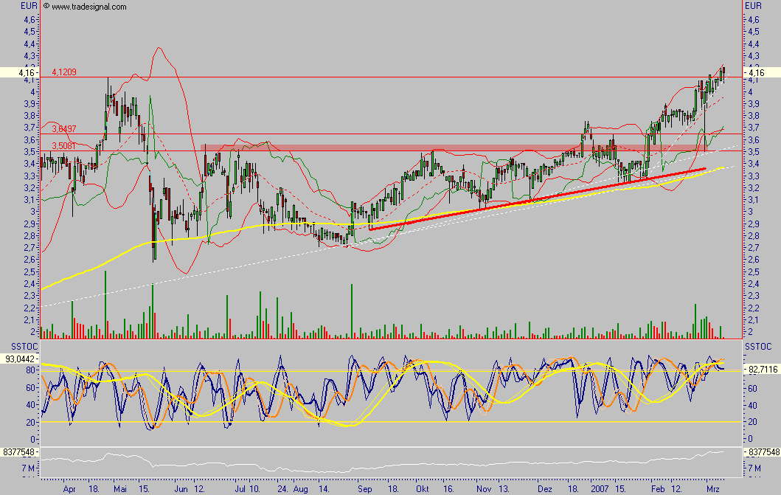The image size is (781, 495).
Task: Click the 8377548 value tag on the right
Action: [x=762, y=452]
